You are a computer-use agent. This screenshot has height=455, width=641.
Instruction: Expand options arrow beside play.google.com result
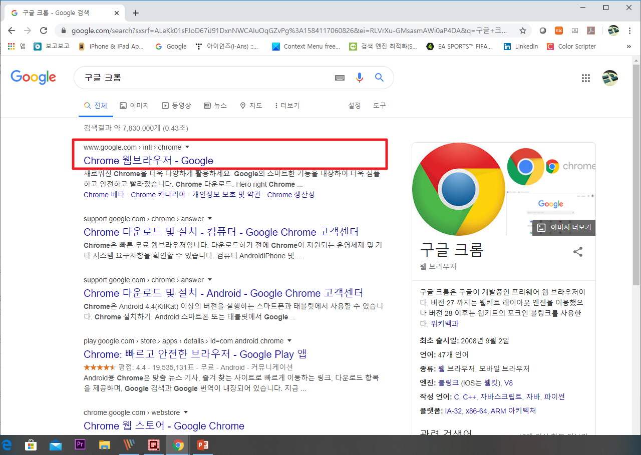pyautogui.click(x=289, y=341)
